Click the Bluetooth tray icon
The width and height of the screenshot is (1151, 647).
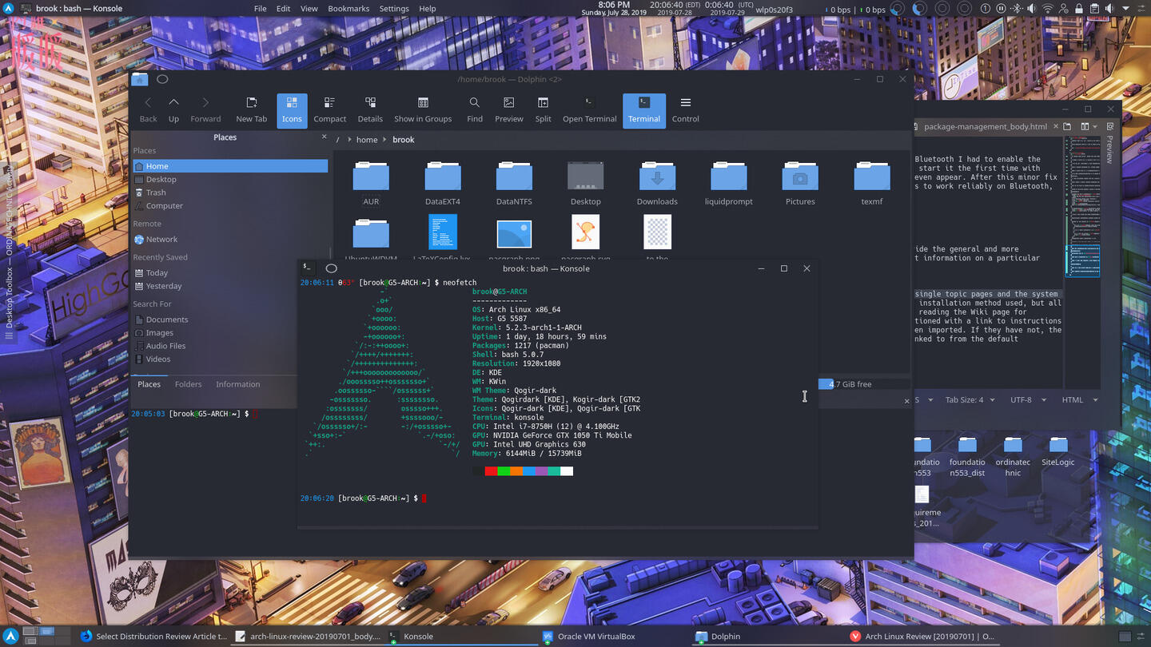1017,9
